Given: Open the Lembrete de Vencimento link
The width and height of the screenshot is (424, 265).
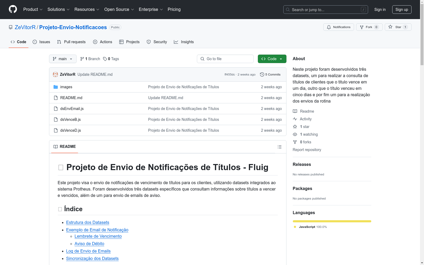Looking at the screenshot, I should tap(98, 236).
